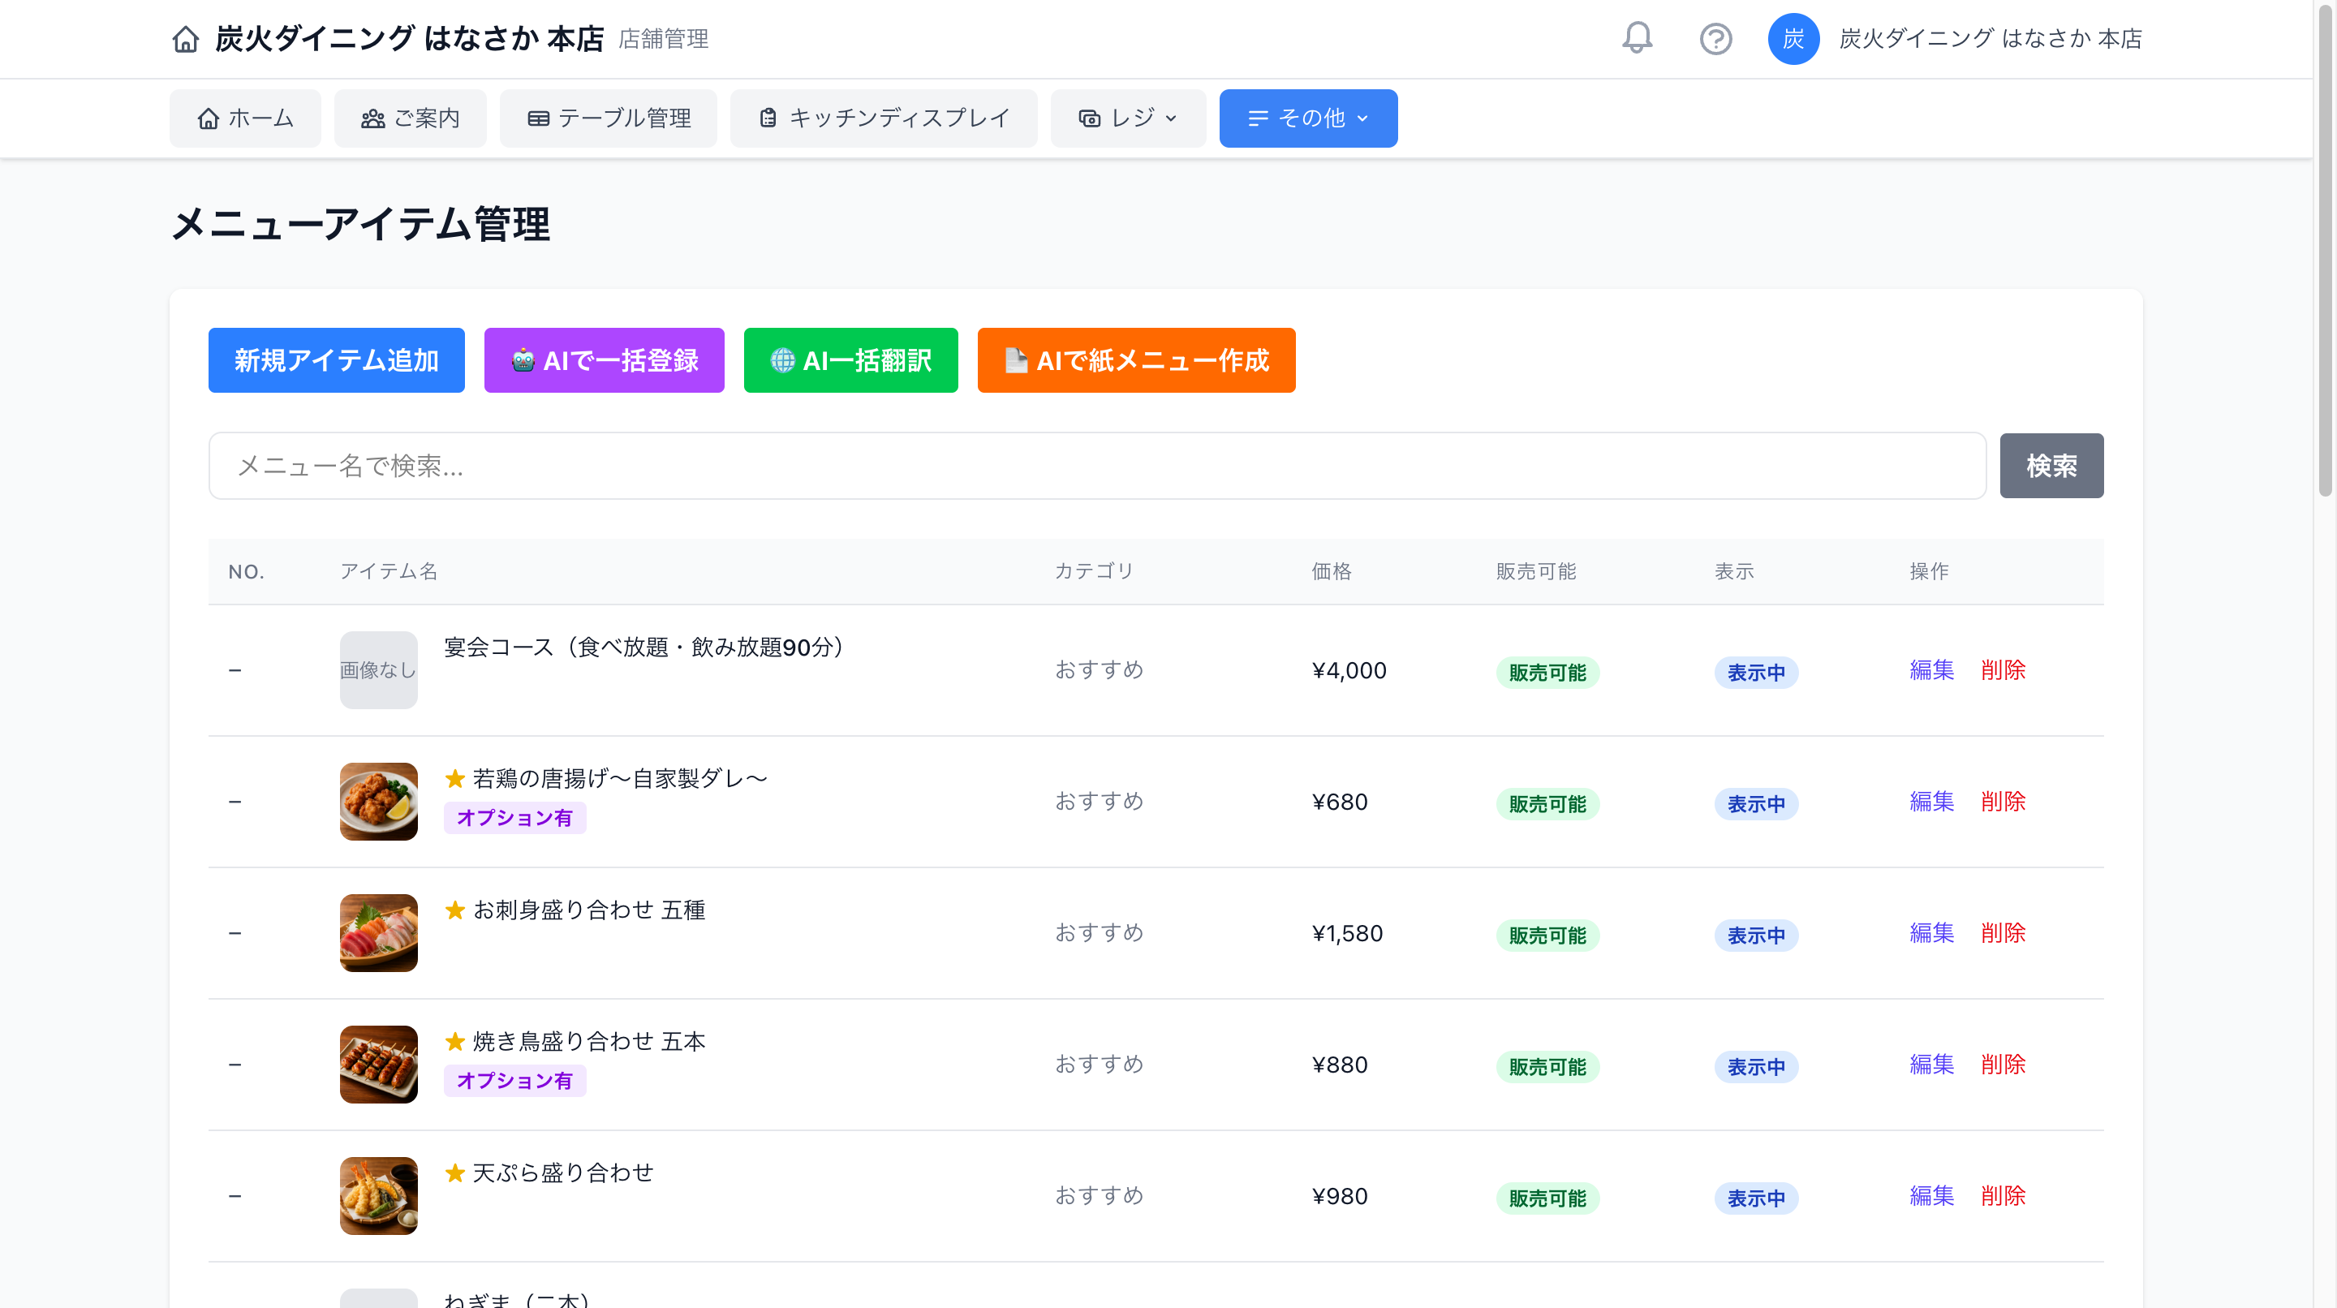Select 宴会コース item name text
Image resolution: width=2337 pixels, height=1308 pixels.
[646, 647]
